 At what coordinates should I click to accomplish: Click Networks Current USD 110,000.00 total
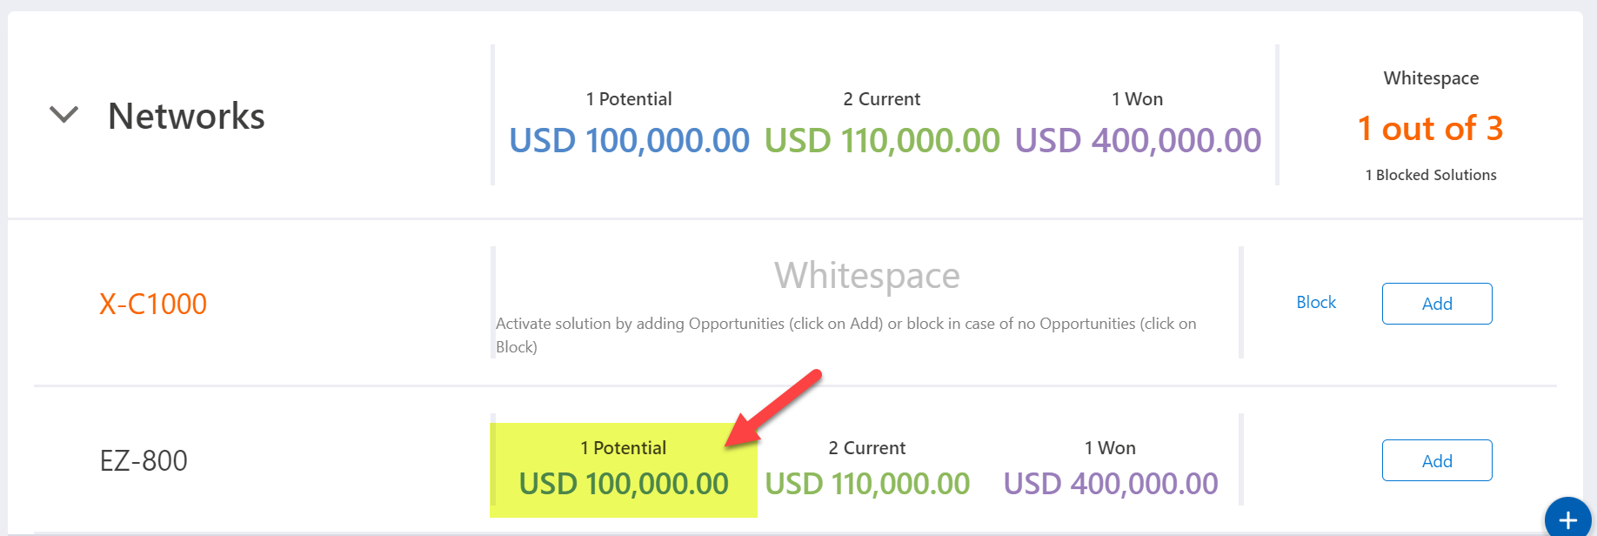pos(882,140)
